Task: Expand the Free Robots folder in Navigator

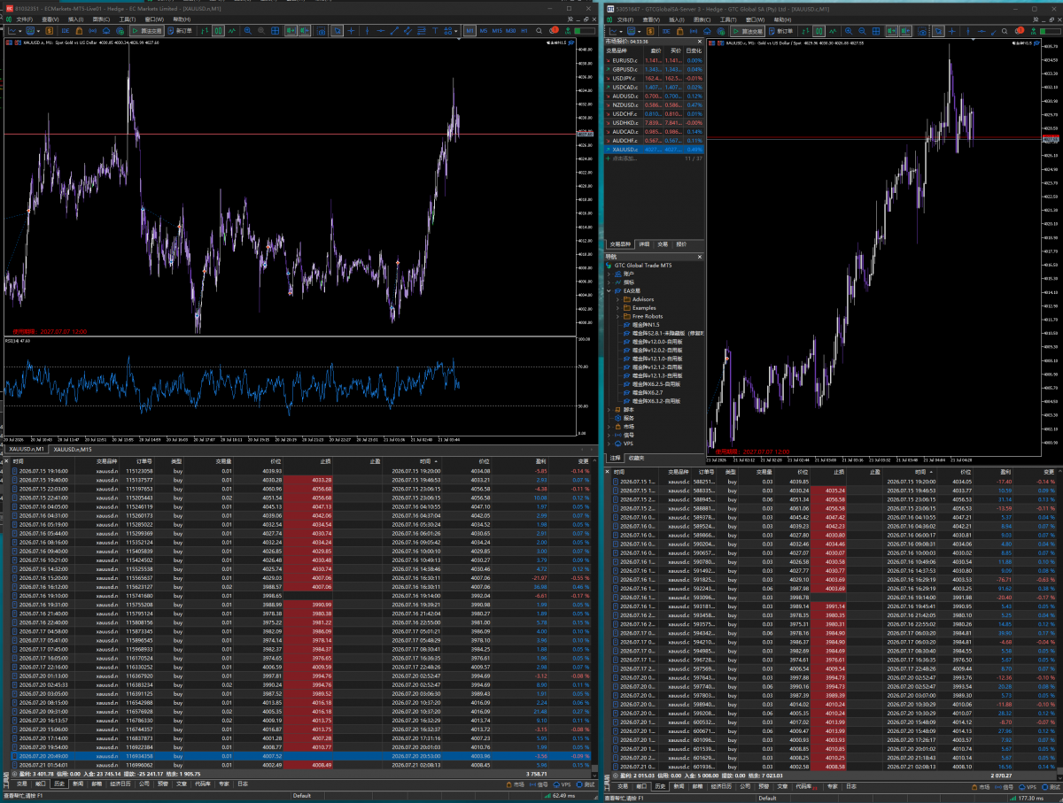Action: tap(617, 316)
